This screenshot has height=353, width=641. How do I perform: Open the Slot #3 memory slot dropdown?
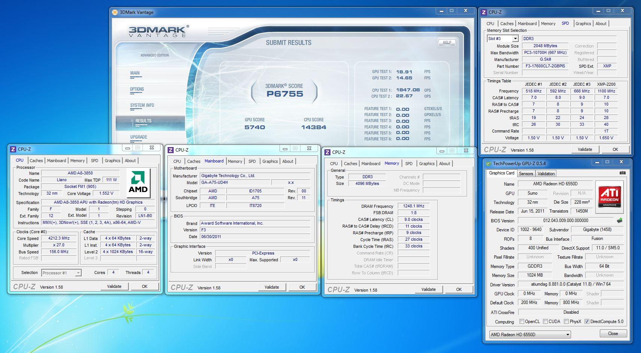click(515, 39)
